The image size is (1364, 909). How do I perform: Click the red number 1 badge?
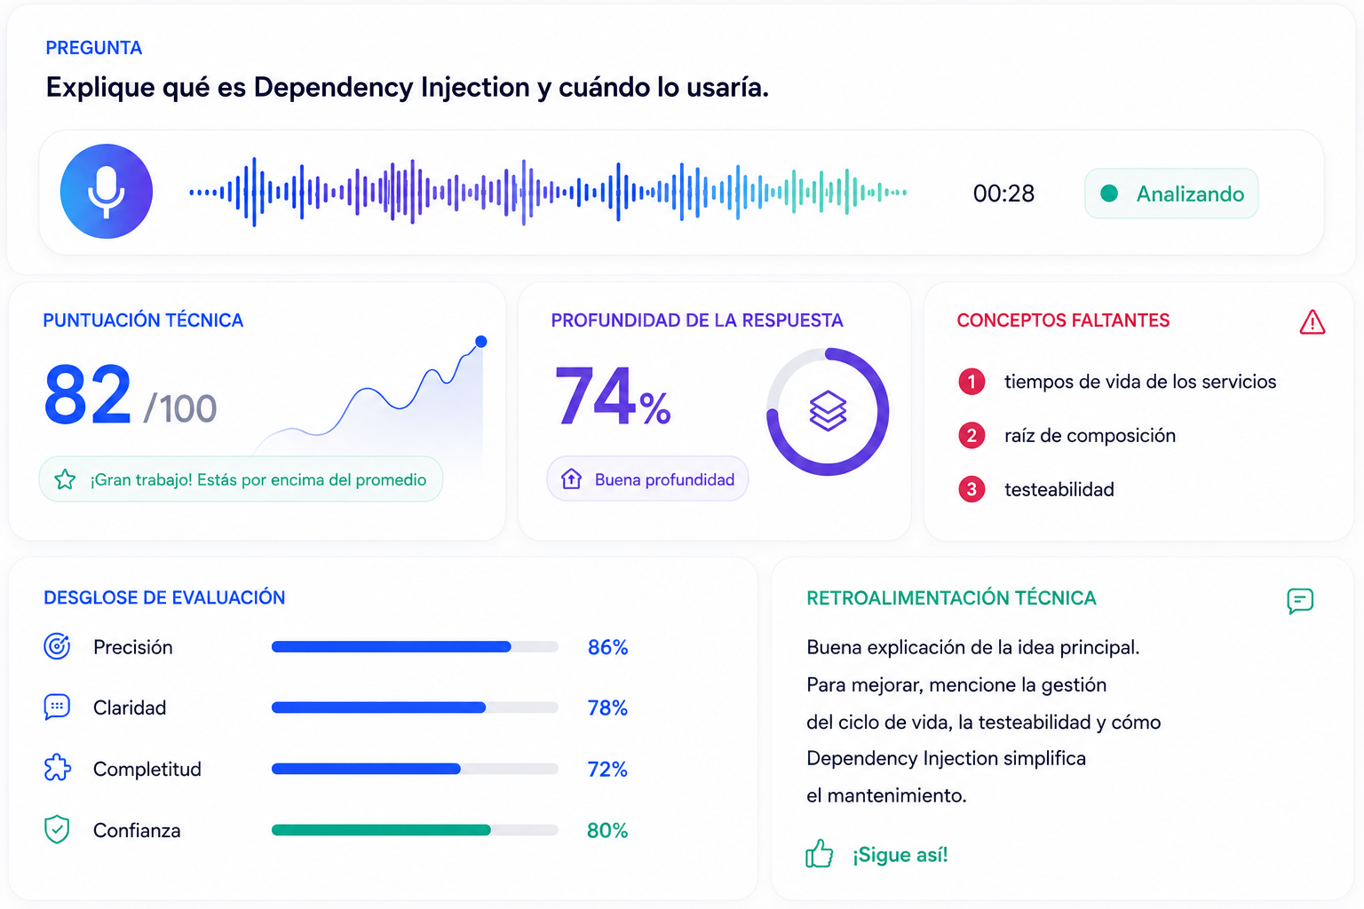pos(971,382)
